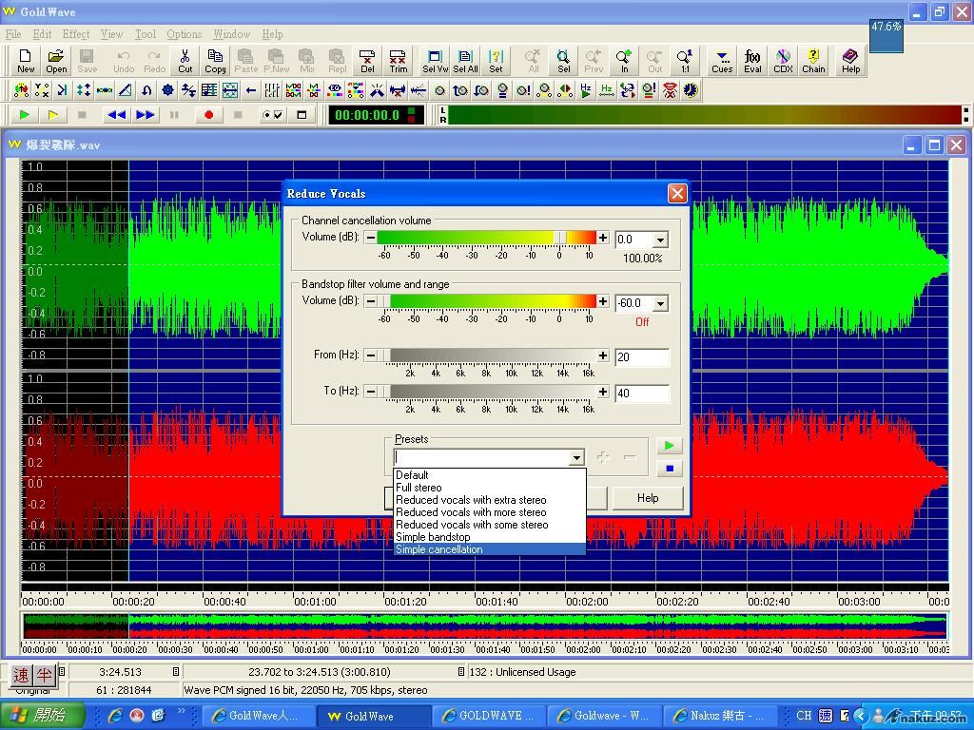Click the 1:1 zoom toolbar icon
The image size is (974, 730).
tap(685, 61)
